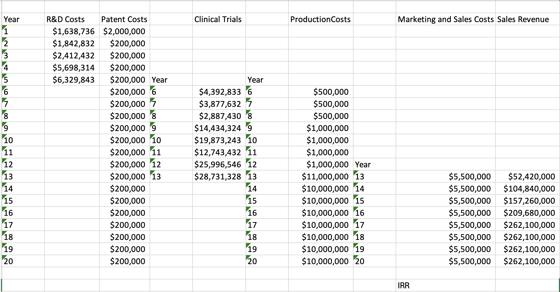Select year 15 in the first Year column
The image size is (560, 292).
[x=23, y=201]
